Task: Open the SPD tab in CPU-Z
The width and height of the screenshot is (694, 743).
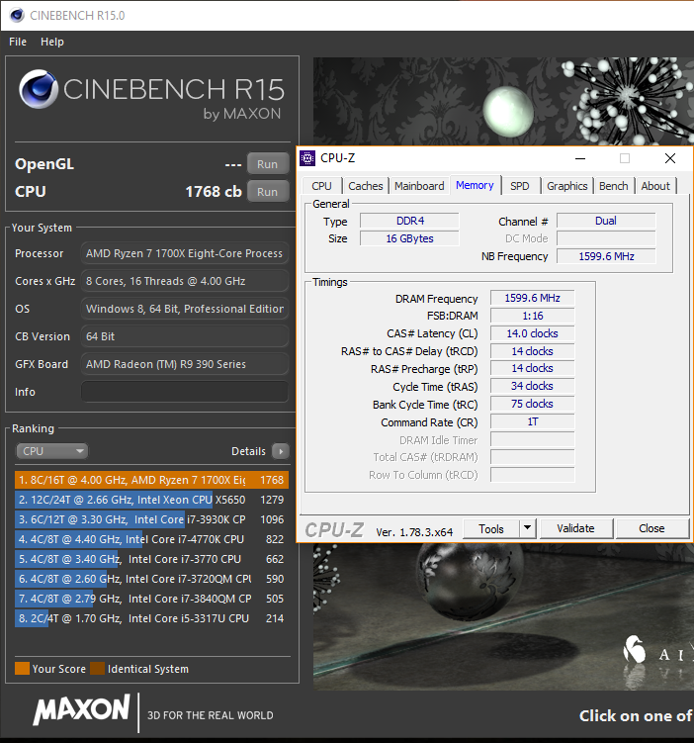Action: (520, 186)
